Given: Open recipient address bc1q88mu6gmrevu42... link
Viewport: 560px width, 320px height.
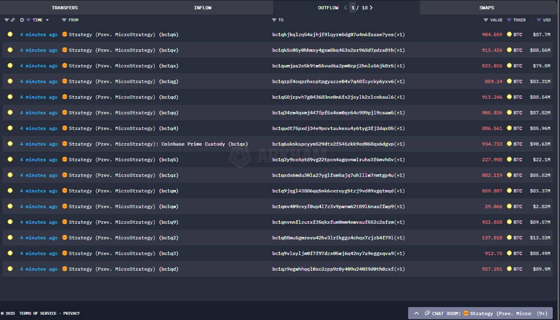Looking at the screenshot, I should pyautogui.click(x=333, y=238).
